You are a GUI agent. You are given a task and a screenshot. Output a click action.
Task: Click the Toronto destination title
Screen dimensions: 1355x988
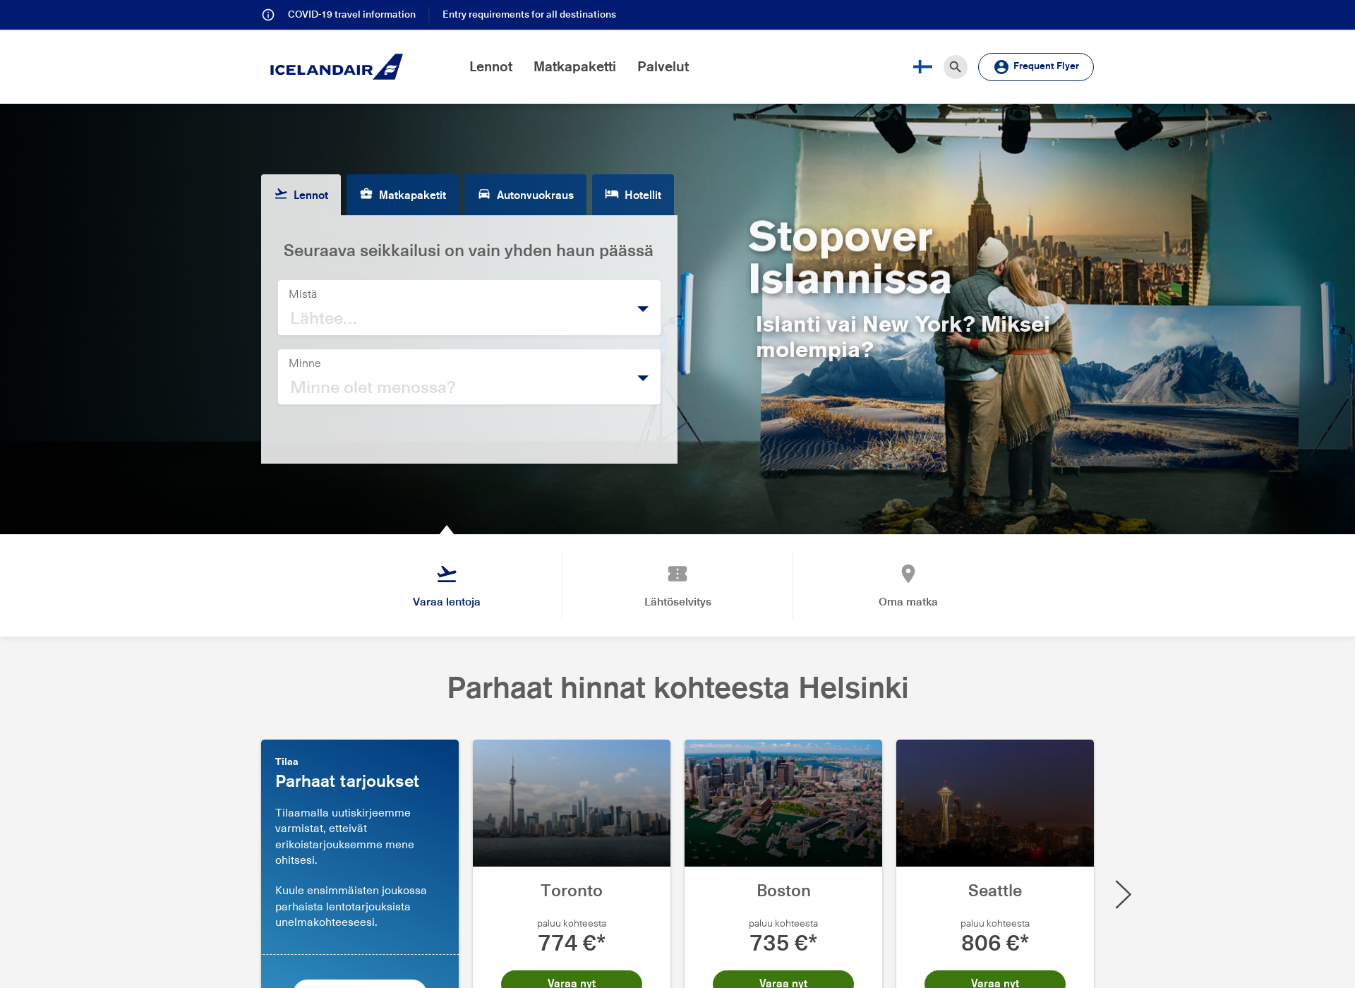[x=572, y=891]
